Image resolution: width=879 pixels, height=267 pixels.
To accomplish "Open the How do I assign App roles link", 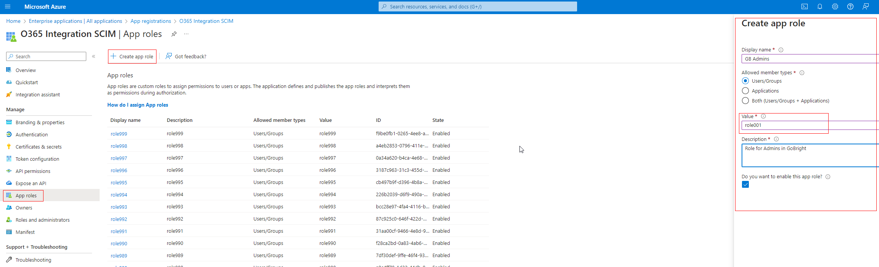I will 137,105.
